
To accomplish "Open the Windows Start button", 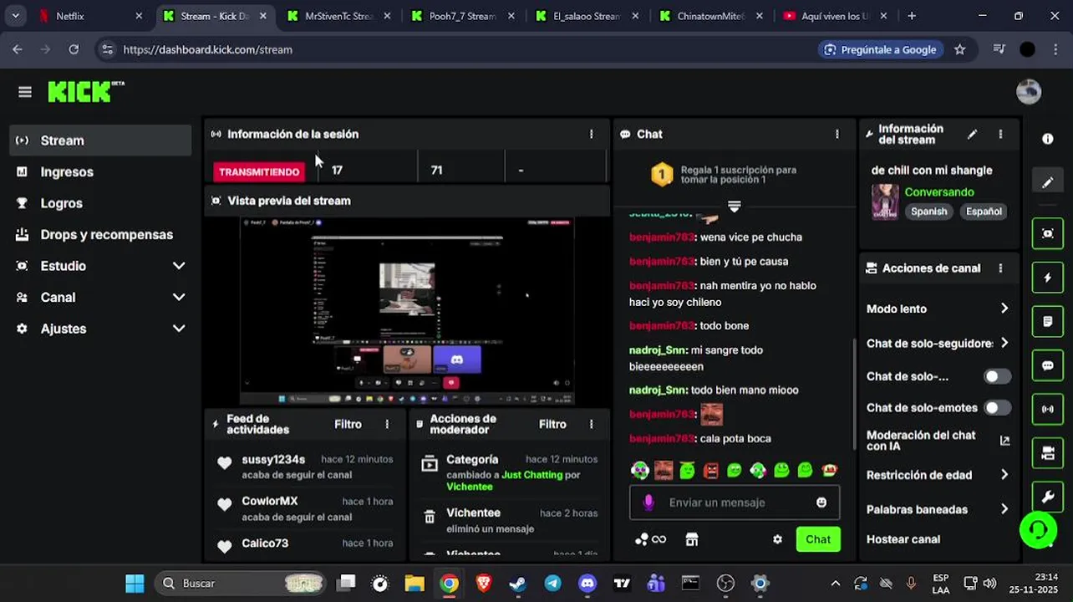I will (x=135, y=584).
